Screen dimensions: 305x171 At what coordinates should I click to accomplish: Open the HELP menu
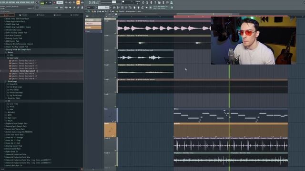click(x=32, y=2)
